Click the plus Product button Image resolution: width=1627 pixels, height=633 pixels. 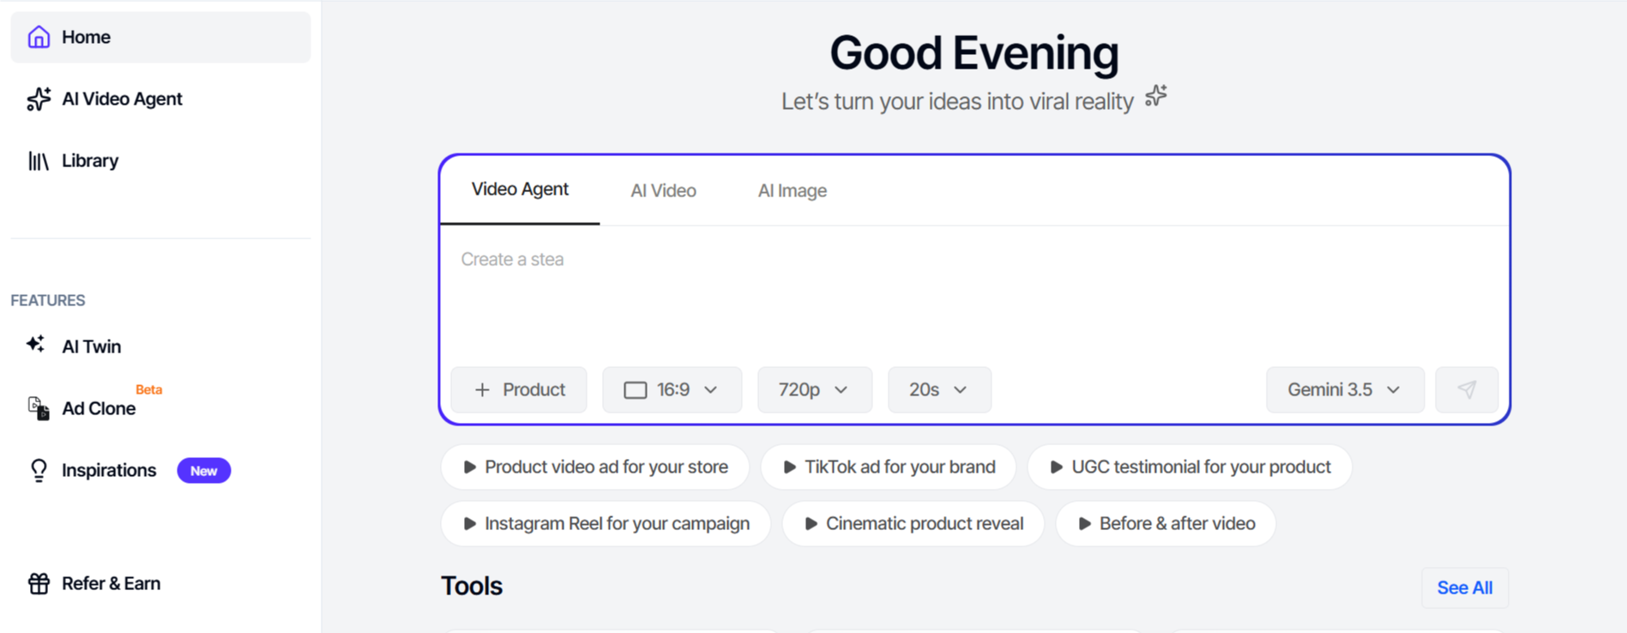(519, 389)
